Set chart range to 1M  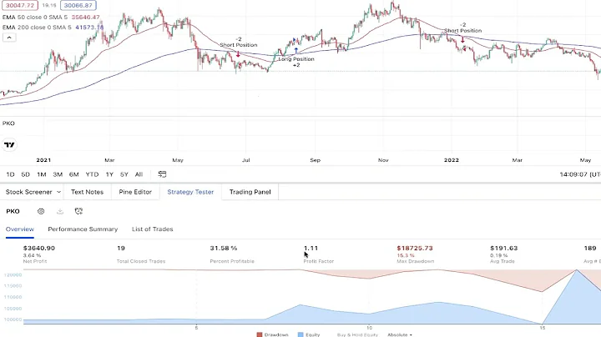point(42,174)
